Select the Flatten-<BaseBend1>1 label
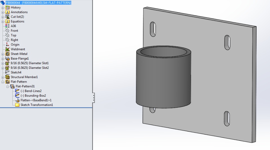Viewport: 270px width, 150px height. click(36, 100)
